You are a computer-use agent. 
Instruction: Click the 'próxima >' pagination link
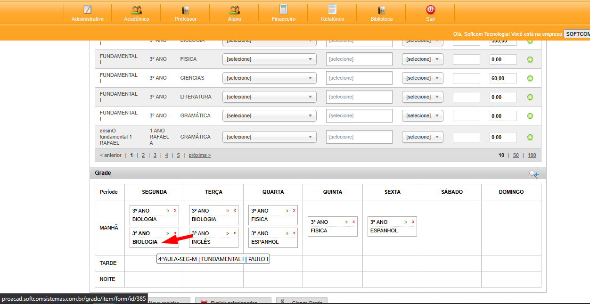point(199,156)
